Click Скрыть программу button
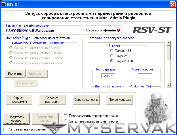 19,100
